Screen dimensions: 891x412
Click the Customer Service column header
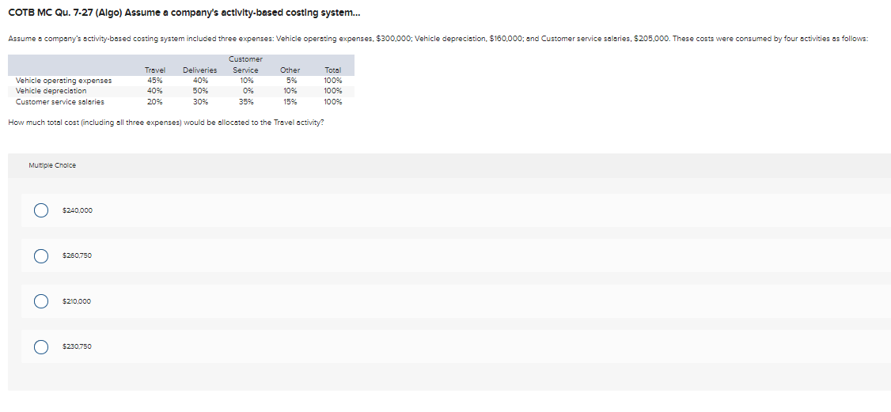(x=245, y=65)
